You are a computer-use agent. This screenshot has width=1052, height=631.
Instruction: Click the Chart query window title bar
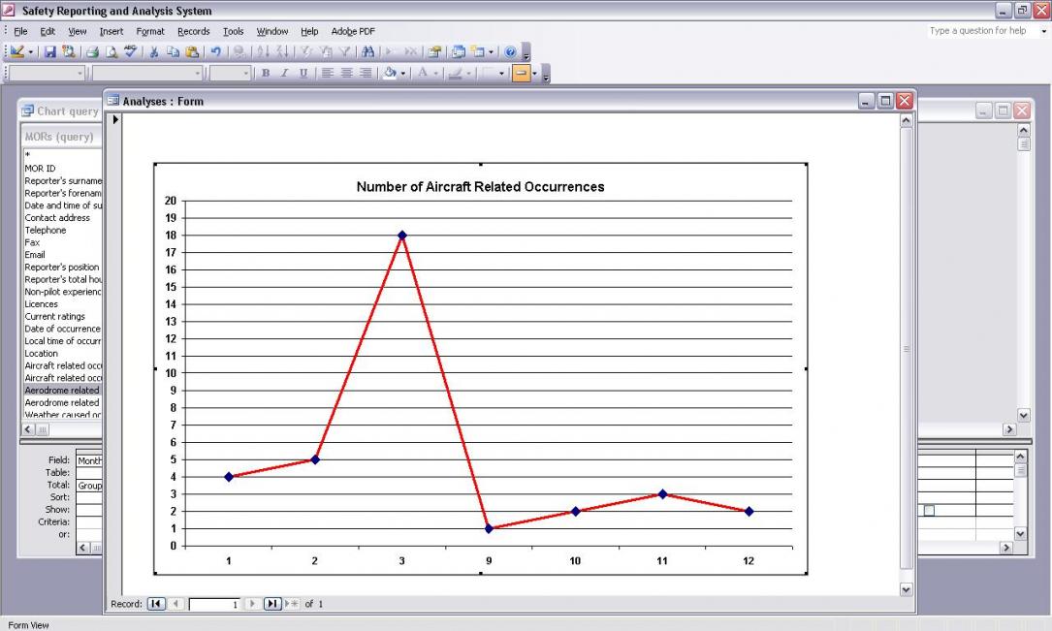click(60, 111)
